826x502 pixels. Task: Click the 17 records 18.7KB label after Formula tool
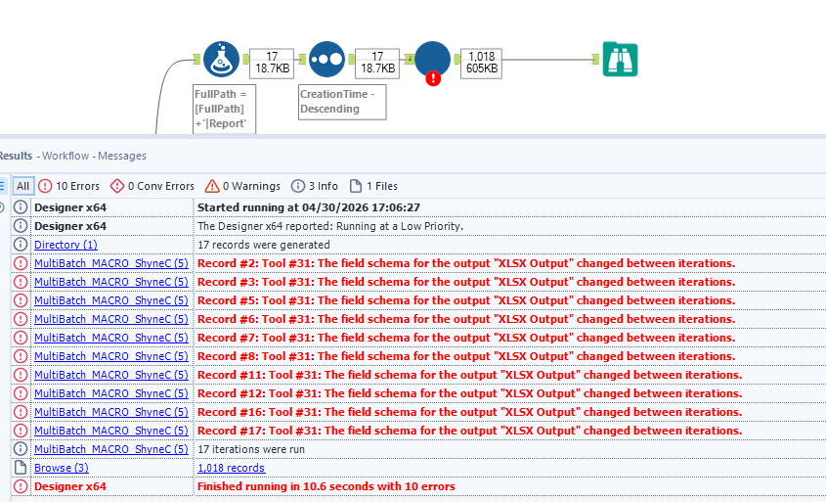tap(272, 64)
